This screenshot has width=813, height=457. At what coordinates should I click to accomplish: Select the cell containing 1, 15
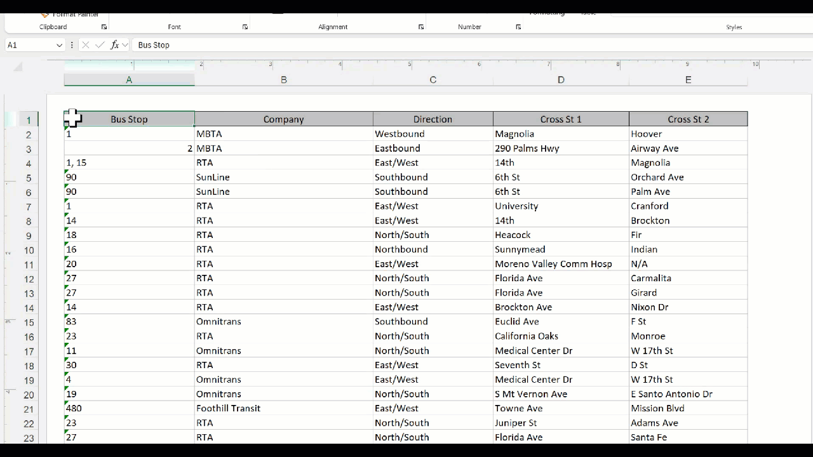129,163
